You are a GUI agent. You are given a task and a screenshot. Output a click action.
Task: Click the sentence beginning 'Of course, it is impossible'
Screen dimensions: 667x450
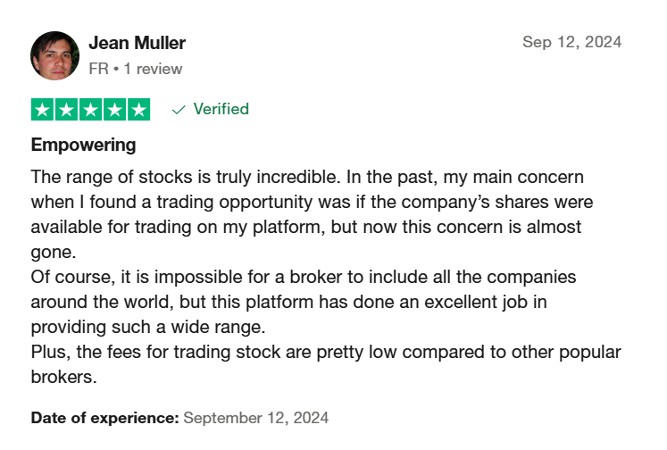(304, 302)
